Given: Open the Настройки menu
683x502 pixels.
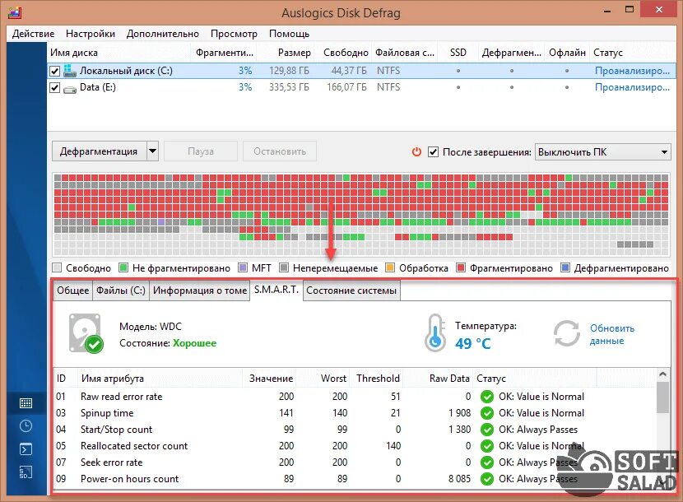Looking at the screenshot, I should 91,34.
